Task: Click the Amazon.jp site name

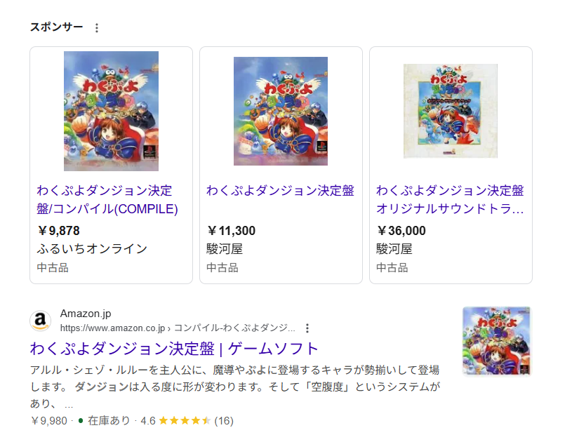Action: click(86, 314)
